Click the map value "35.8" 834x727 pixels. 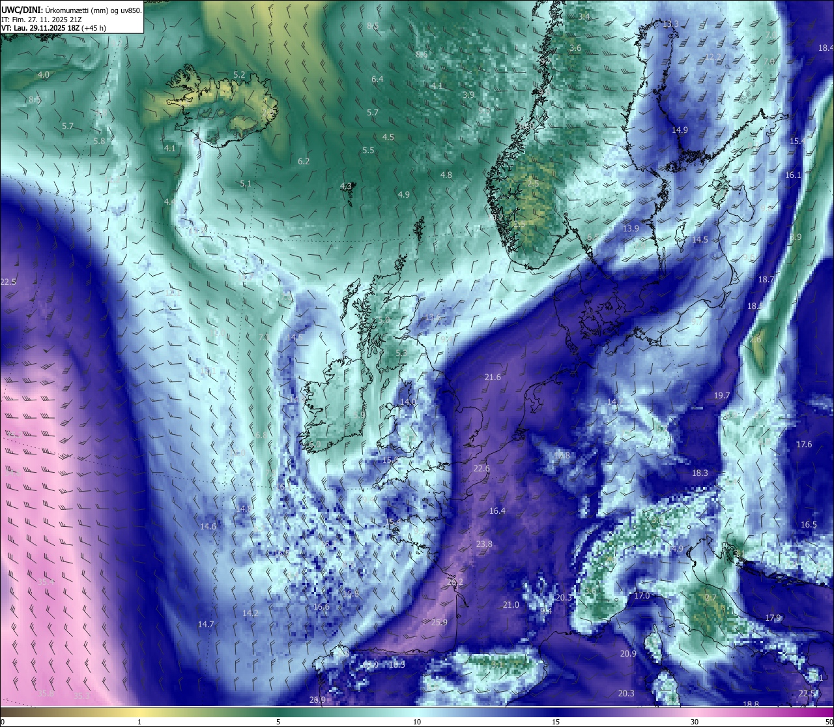click(x=46, y=694)
